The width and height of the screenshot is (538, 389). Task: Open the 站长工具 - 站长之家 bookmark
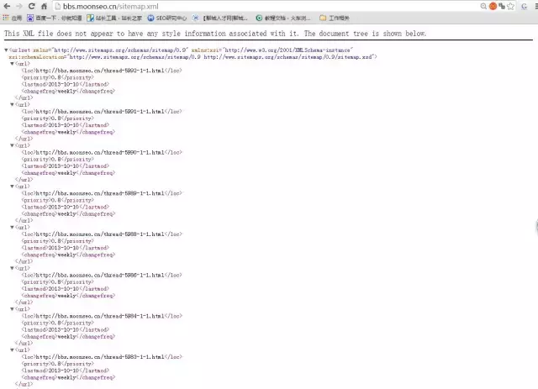(x=114, y=18)
